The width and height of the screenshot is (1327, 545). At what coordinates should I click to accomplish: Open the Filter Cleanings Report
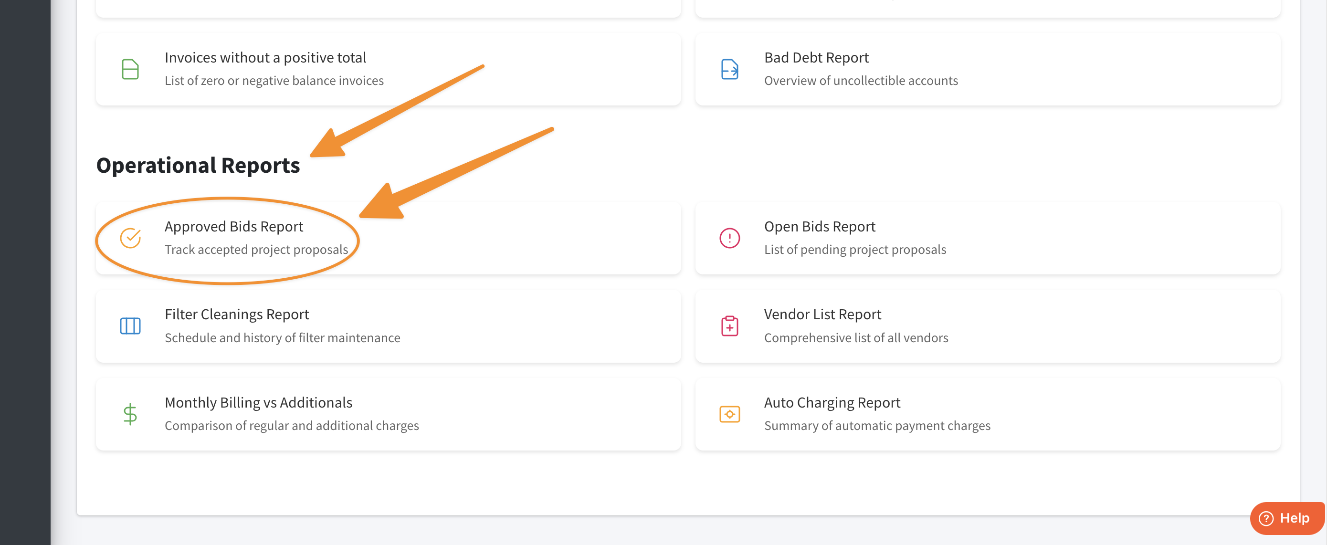tap(236, 314)
